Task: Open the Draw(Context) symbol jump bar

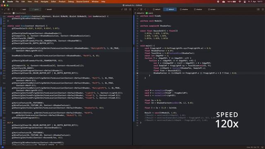Action: (x=19, y=13)
